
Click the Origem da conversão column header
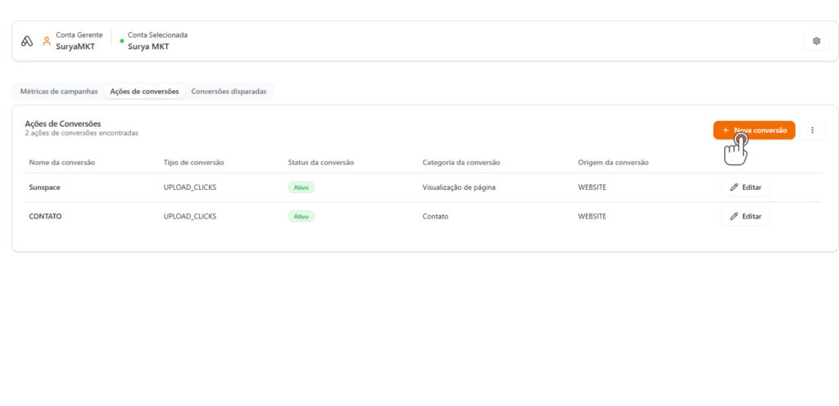click(x=613, y=163)
